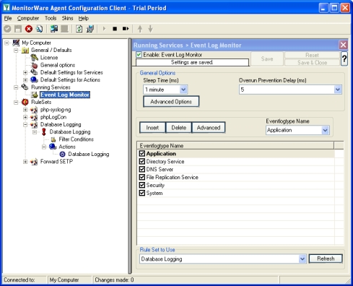Stop the service with stop icon
353x286 pixels.
pyautogui.click(x=115, y=29)
